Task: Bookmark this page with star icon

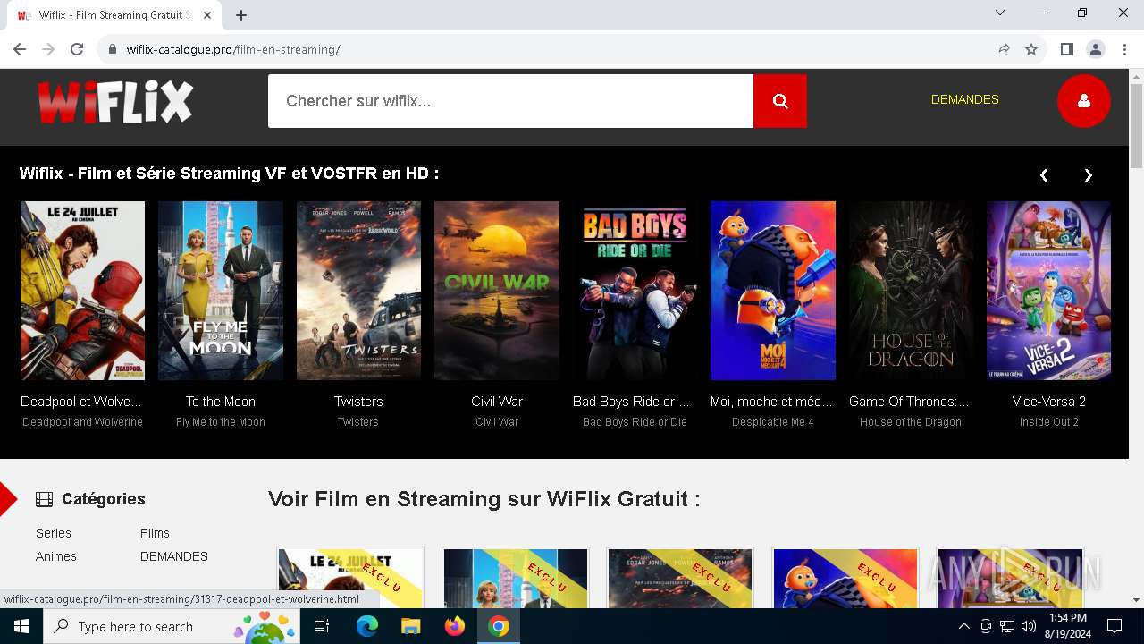Action: click(1031, 49)
